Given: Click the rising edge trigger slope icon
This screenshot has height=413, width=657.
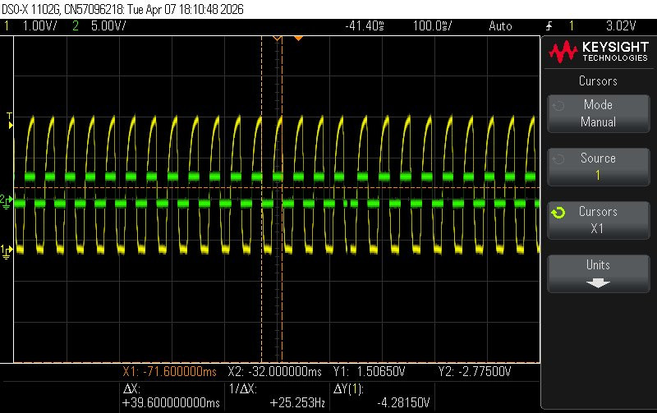Looking at the screenshot, I should [549, 25].
